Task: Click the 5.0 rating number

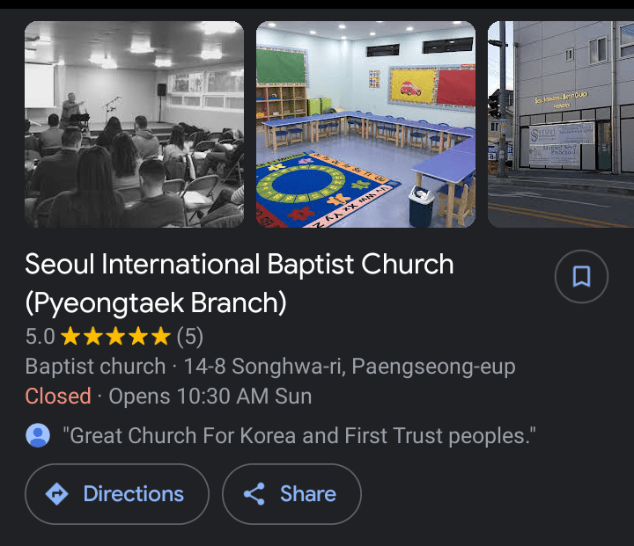Action: click(x=40, y=336)
